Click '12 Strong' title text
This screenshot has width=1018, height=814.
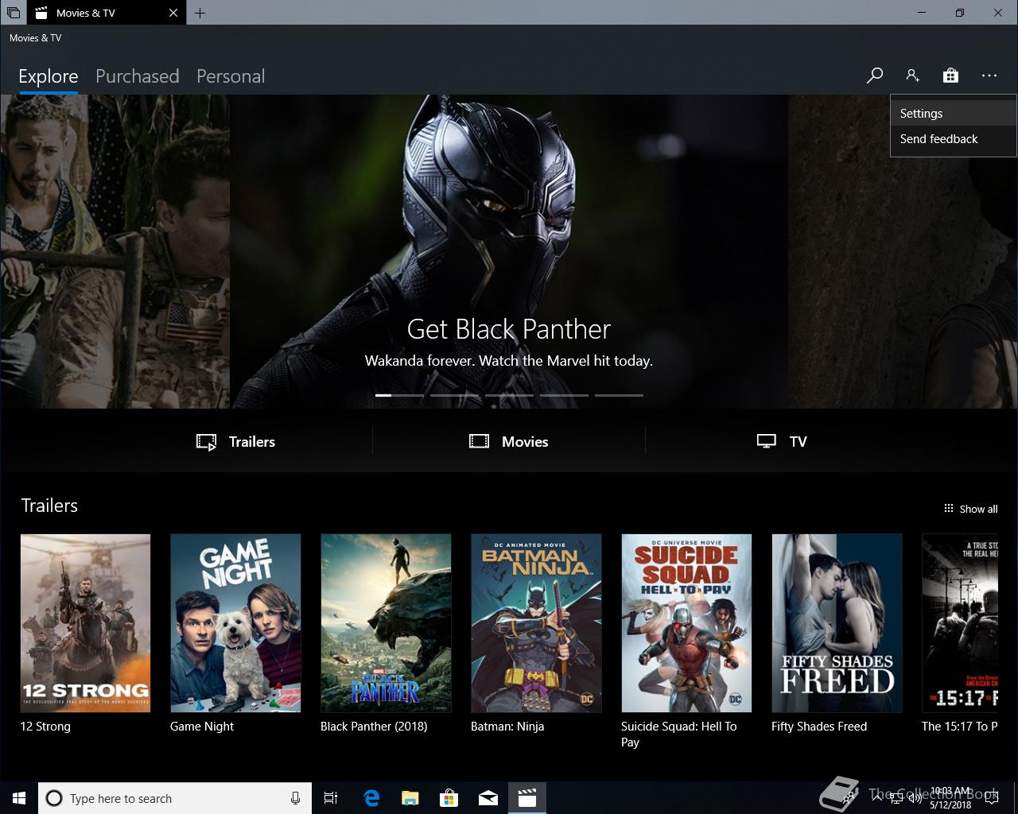[x=45, y=727]
